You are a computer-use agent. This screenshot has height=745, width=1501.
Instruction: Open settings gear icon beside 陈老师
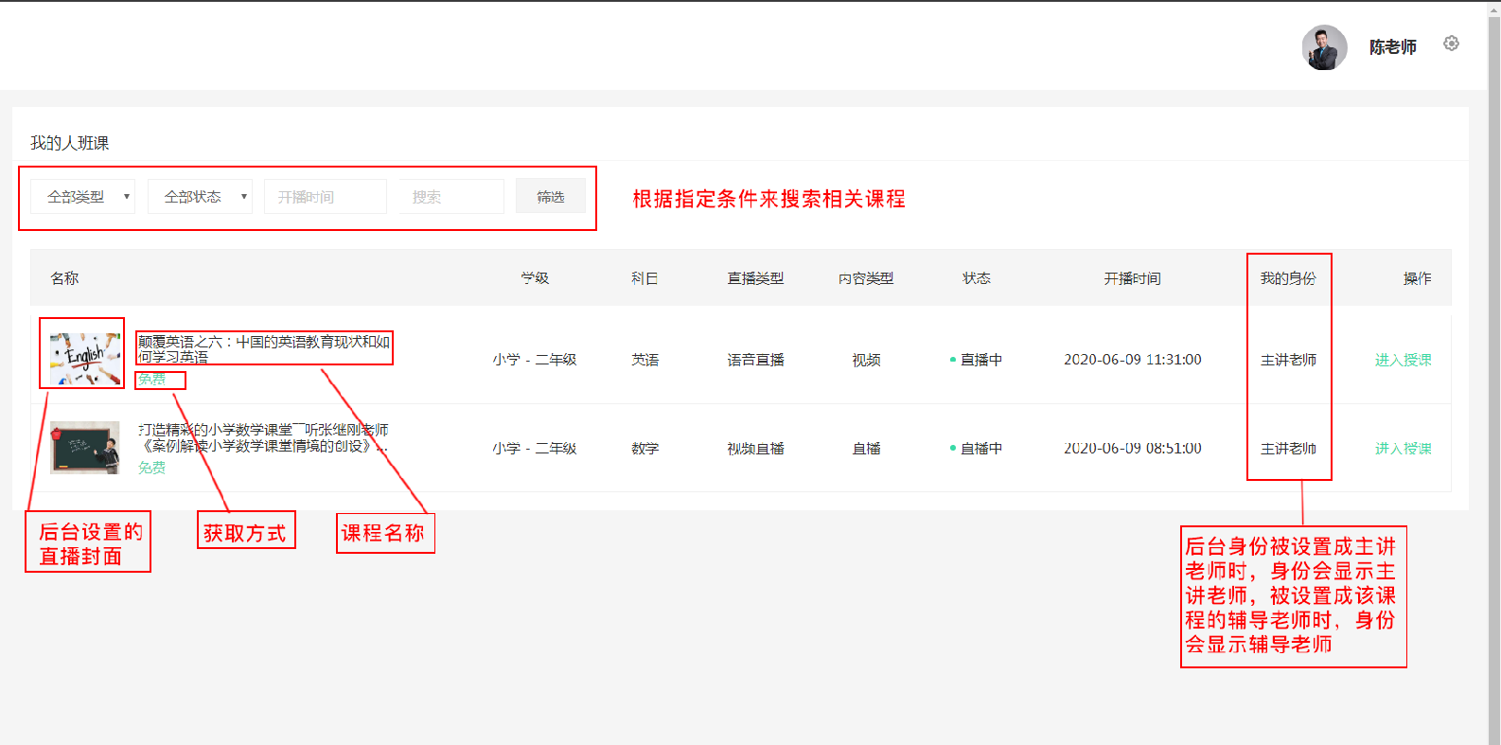(x=1451, y=44)
